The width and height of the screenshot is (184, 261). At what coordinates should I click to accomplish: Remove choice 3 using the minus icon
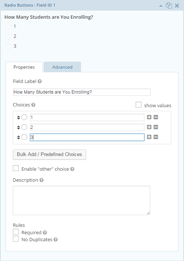(156, 137)
